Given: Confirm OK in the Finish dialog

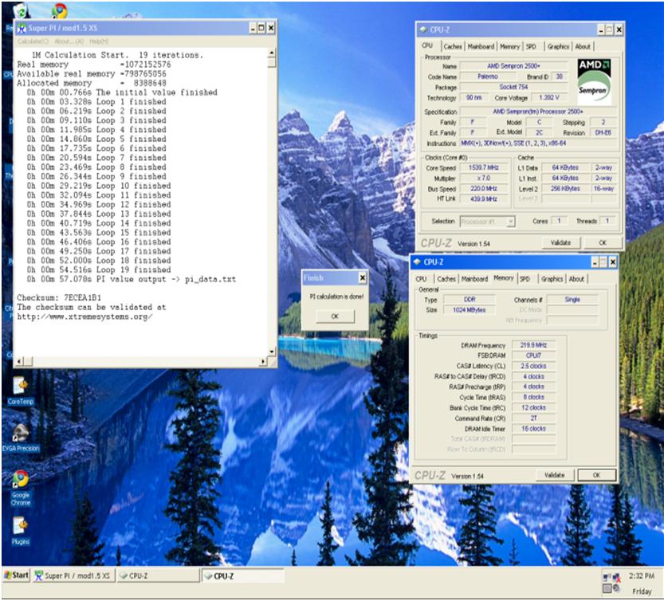Looking at the screenshot, I should click(x=335, y=316).
